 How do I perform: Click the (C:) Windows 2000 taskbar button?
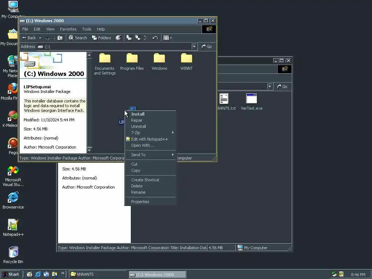(157, 275)
